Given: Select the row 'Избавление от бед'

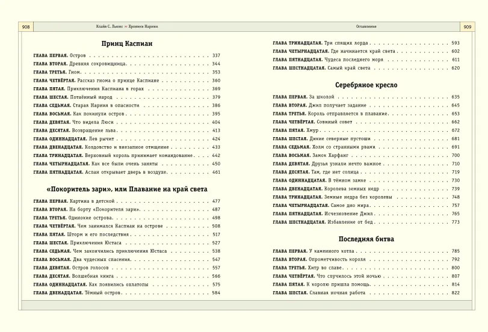Looking at the screenshot, I should click(x=366, y=222).
